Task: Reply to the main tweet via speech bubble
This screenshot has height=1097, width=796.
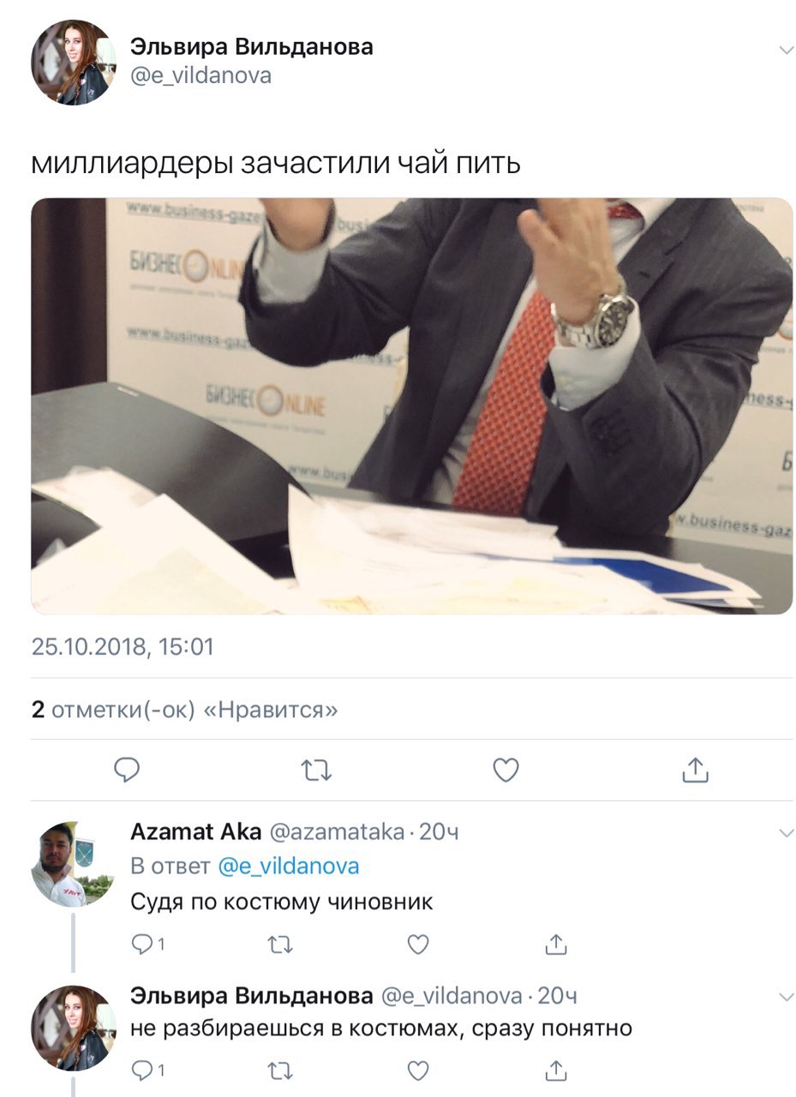Action: 127,770
